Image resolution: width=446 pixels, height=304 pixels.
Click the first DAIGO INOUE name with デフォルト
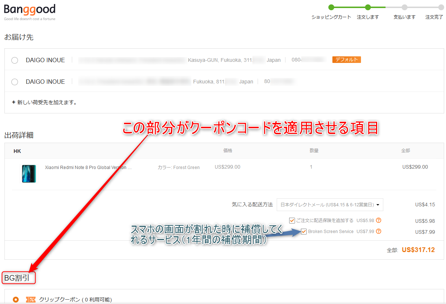(x=45, y=60)
